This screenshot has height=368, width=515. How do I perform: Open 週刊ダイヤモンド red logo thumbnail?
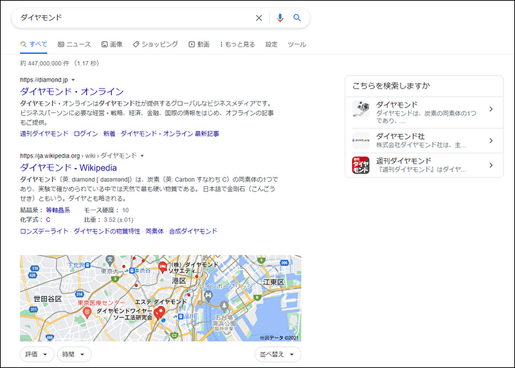(361, 165)
